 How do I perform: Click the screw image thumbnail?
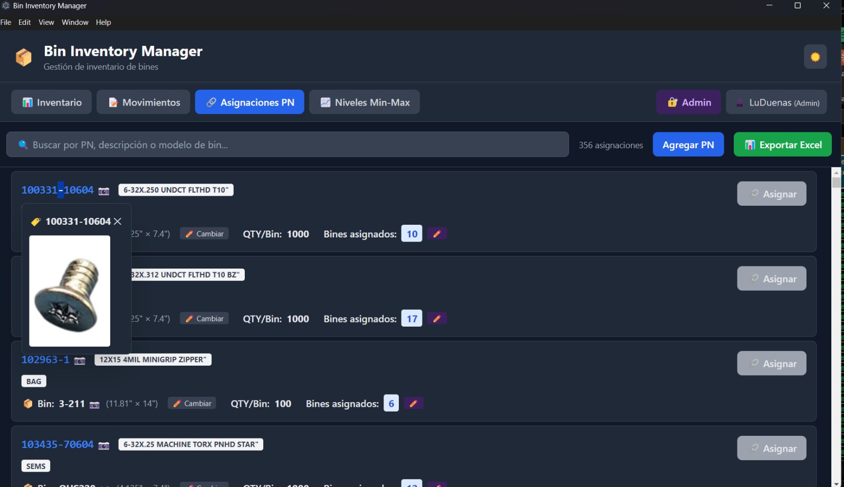tap(70, 291)
